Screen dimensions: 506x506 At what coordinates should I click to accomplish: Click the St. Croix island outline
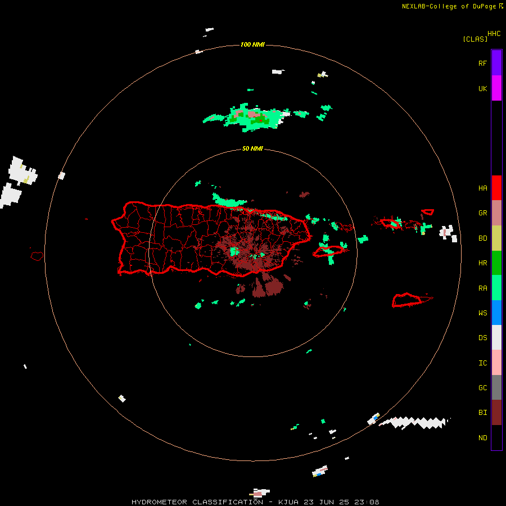coord(412,300)
